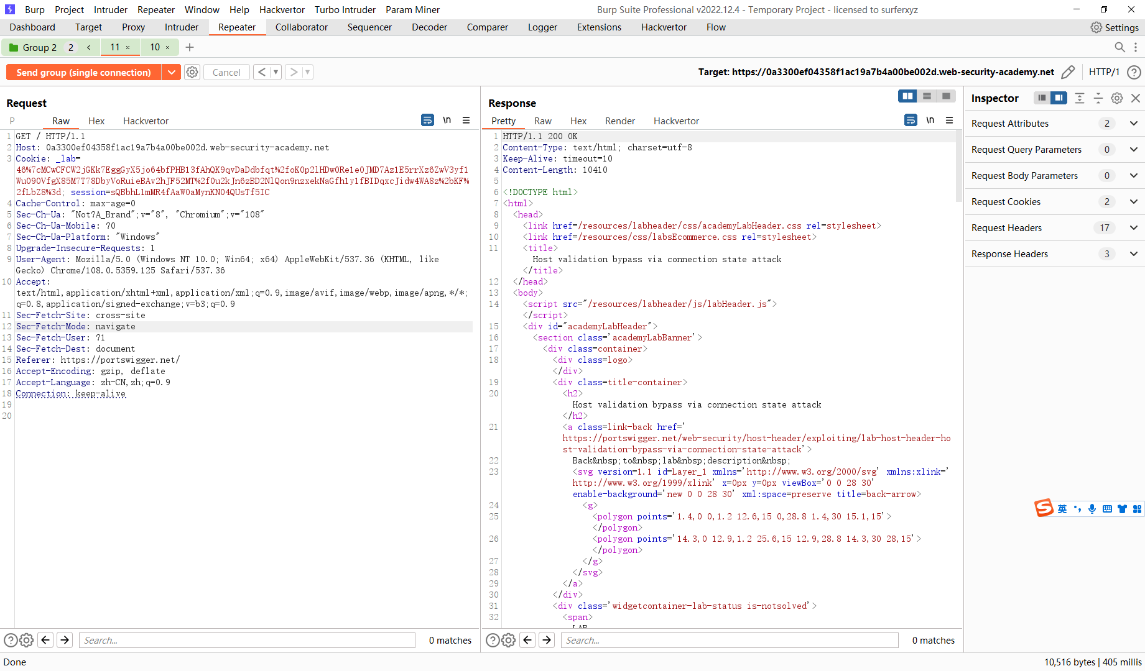Open Burp Settings with the gear icon
Screen dimensions: 1145x671
(1096, 27)
